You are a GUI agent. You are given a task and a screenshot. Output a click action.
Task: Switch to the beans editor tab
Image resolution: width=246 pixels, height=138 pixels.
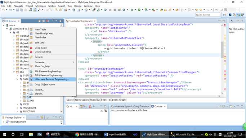[104, 100]
